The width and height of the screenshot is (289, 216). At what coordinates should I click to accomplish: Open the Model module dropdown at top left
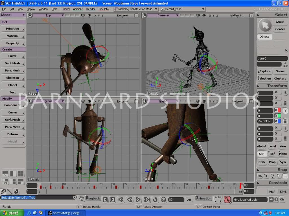click(13, 15)
